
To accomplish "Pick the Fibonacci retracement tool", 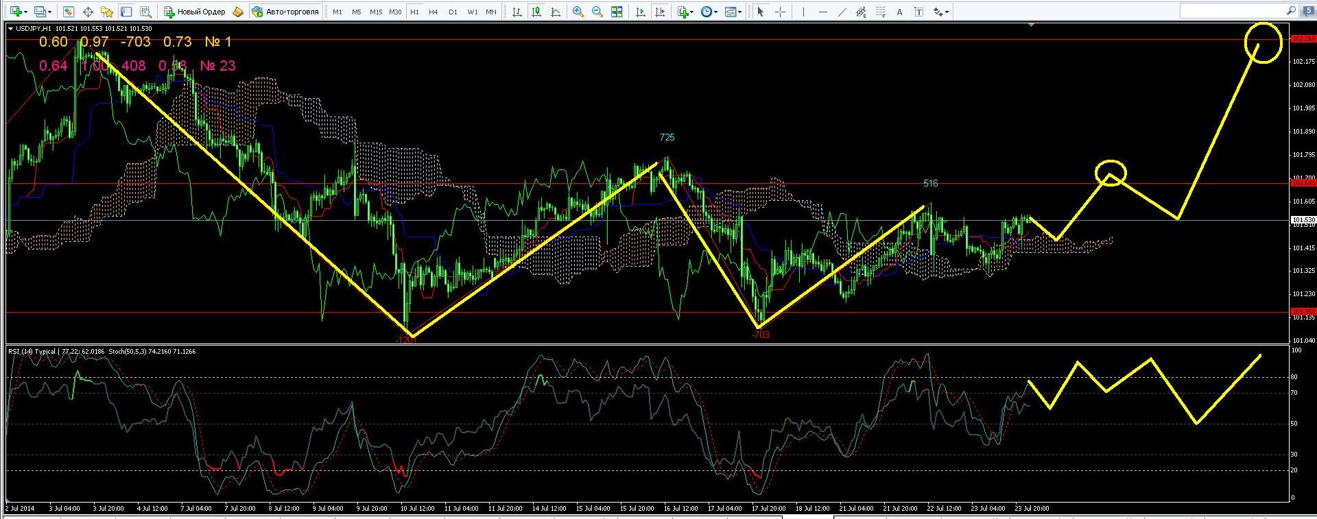I will click(881, 12).
